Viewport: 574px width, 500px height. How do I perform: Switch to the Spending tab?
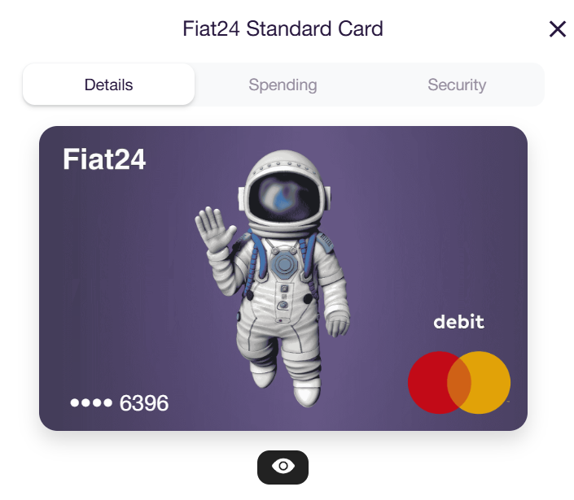coord(283,85)
